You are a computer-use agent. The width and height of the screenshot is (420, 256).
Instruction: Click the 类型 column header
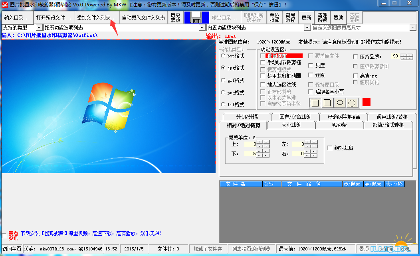[272, 184]
